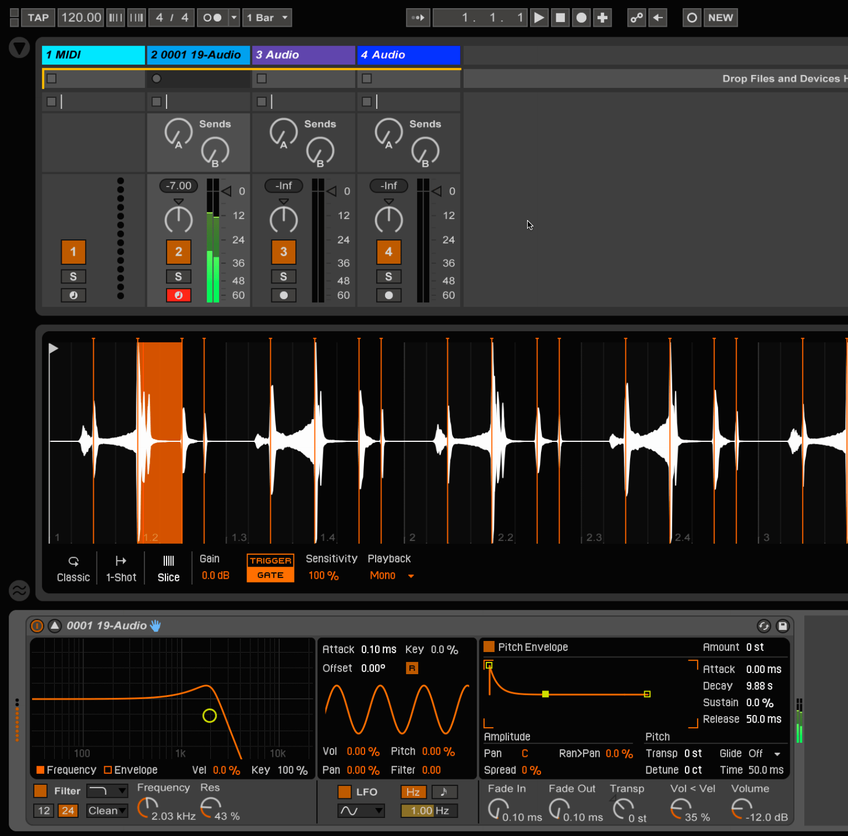Switch Simpler to Classic mode

pyautogui.click(x=73, y=568)
